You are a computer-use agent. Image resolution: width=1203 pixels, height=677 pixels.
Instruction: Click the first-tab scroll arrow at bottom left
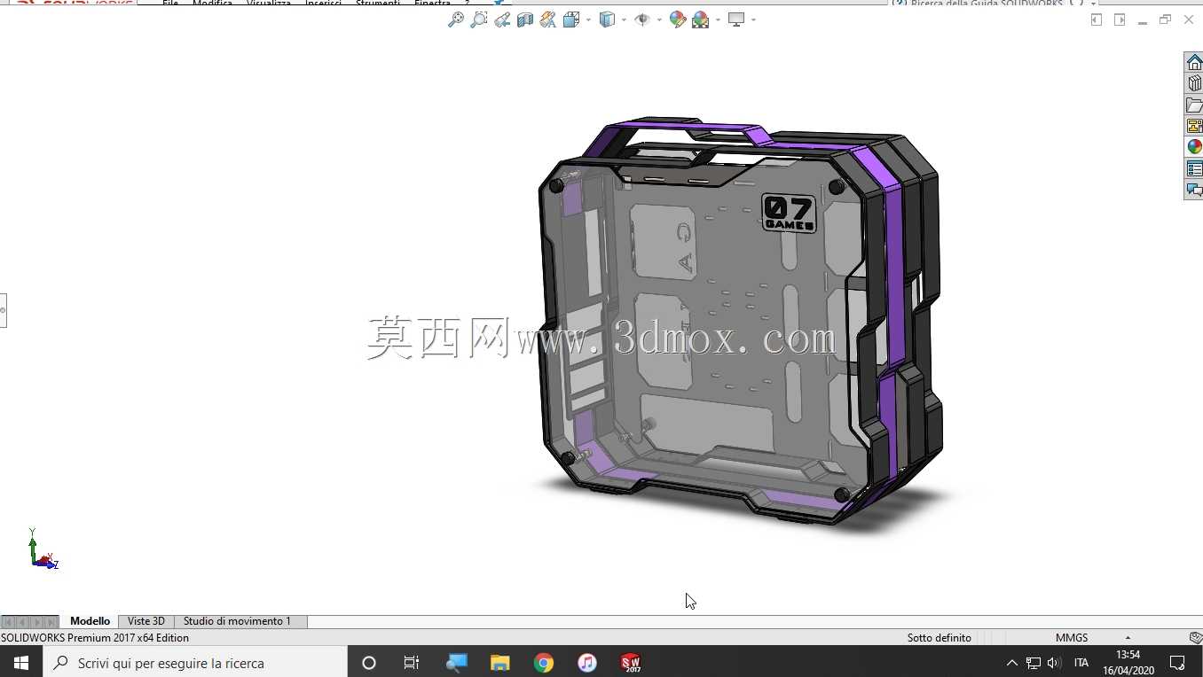[x=8, y=622]
